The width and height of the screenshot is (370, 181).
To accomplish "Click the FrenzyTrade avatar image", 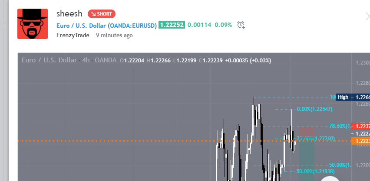I will pyautogui.click(x=33, y=24).
